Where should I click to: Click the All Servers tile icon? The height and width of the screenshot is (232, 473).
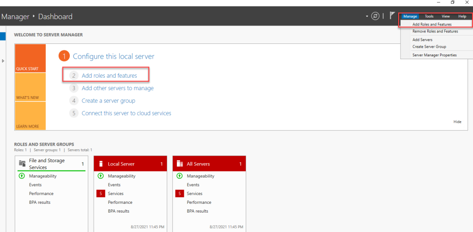(x=180, y=164)
